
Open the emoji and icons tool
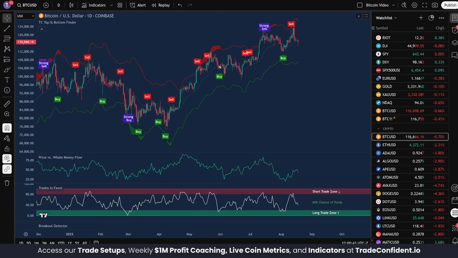(7, 90)
